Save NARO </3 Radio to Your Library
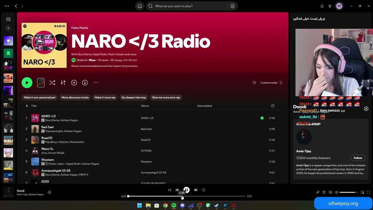 [x=74, y=83]
